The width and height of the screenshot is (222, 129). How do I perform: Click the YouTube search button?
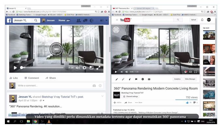coord(178,20)
